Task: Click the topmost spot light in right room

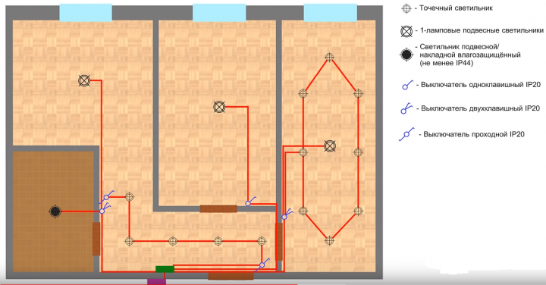Action: click(329, 57)
